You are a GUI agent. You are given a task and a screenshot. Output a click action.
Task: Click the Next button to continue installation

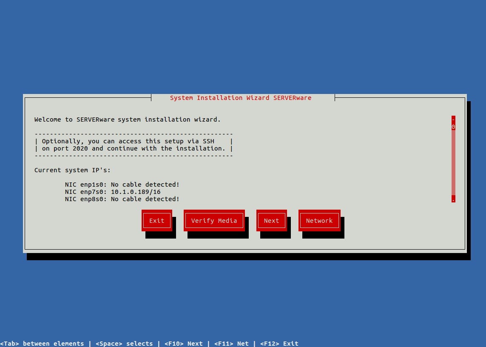[271, 220]
